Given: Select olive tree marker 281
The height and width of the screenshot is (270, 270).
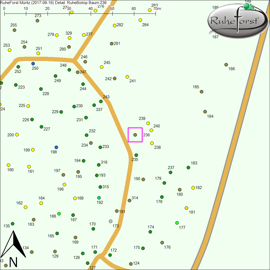Looking at the screenshot, I should click(112, 44).
